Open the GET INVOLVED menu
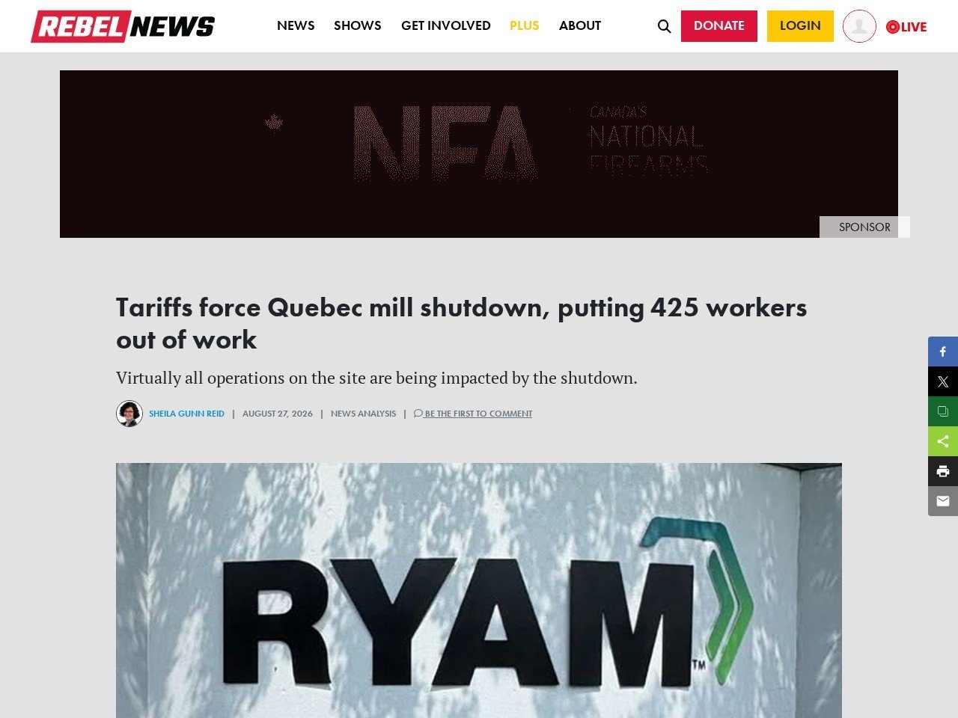 tap(446, 25)
